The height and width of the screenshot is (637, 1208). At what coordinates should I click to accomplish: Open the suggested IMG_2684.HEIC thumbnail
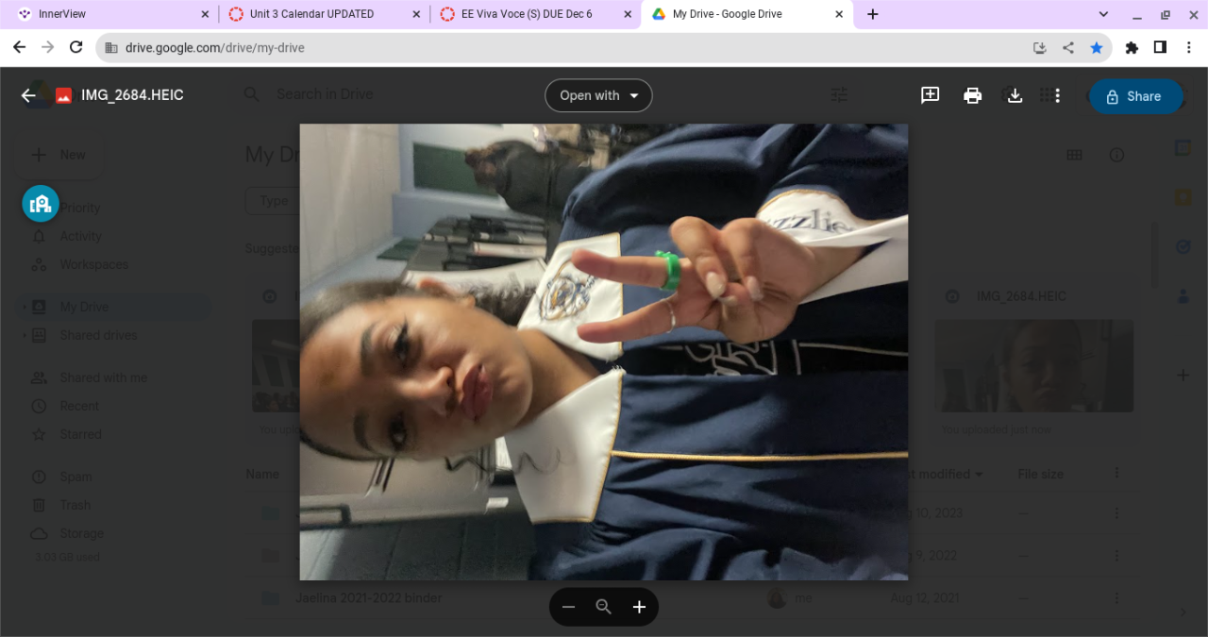point(1034,365)
